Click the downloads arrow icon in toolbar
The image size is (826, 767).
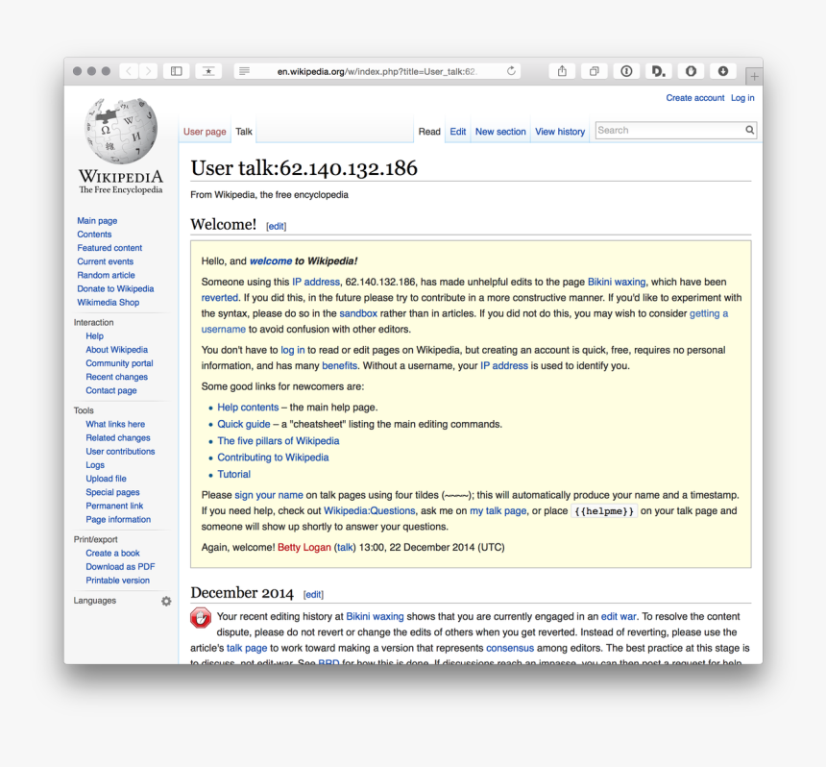(x=722, y=71)
